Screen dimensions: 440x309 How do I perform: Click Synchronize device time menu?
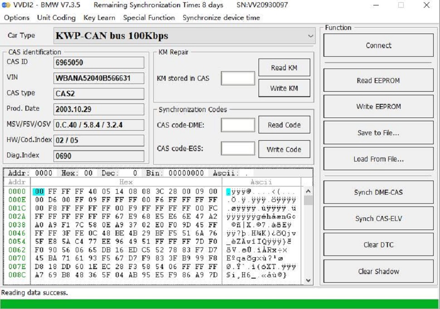click(x=221, y=18)
